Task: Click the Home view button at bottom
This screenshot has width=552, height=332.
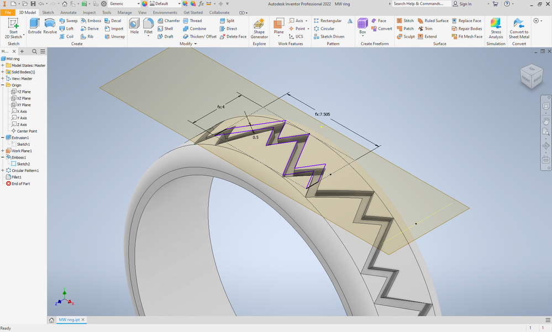Action: [x=51, y=320]
